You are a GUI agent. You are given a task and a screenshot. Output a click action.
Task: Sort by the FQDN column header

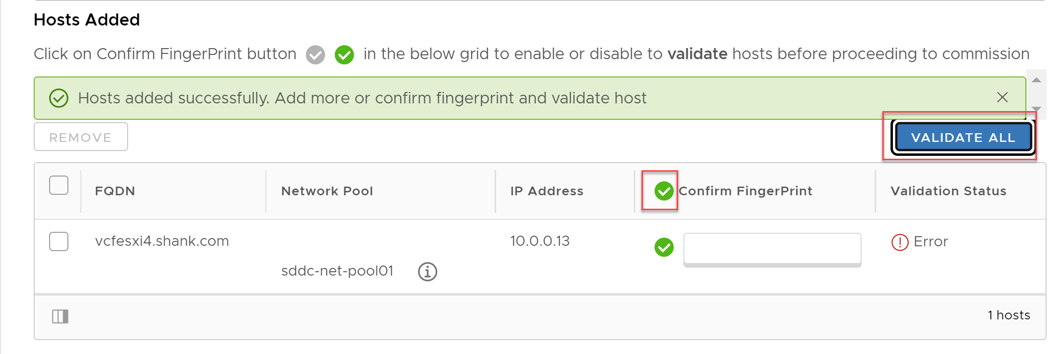point(115,191)
